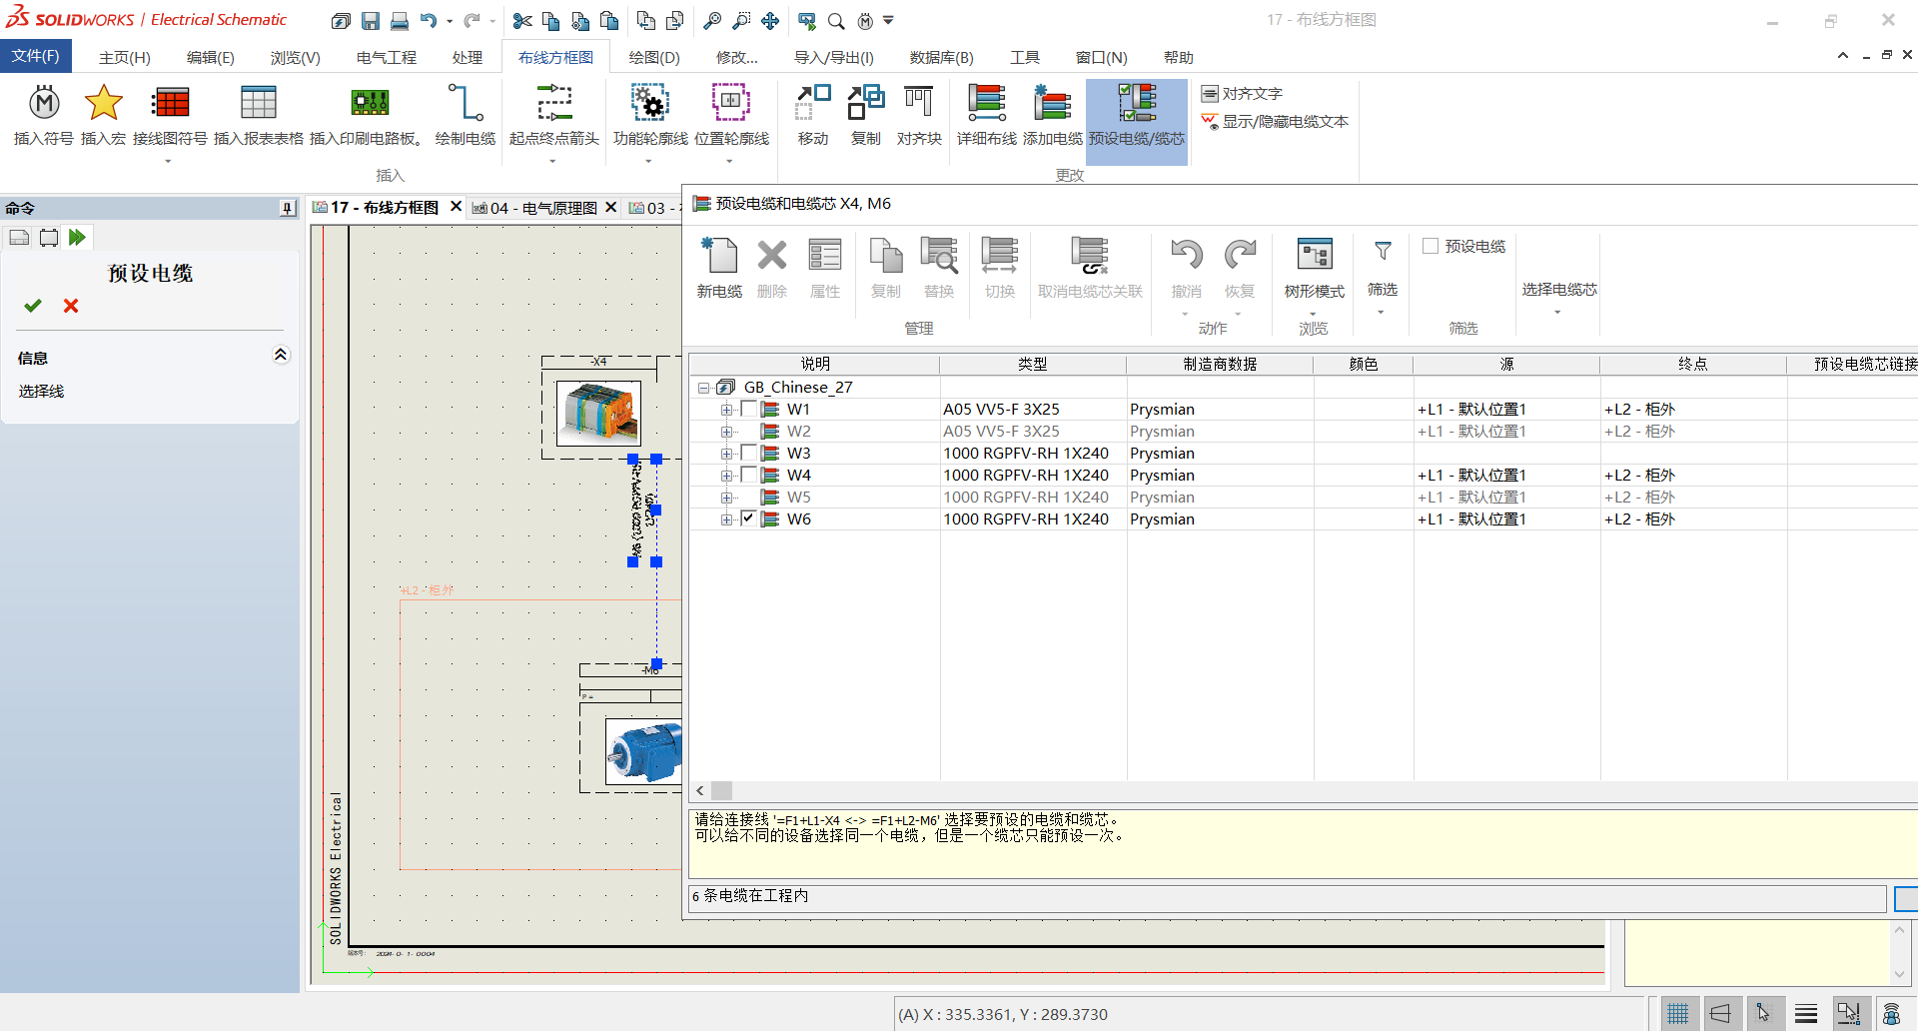Screen dimensions: 1918x1031
Task: Click the 终点 column header
Action: click(1693, 365)
